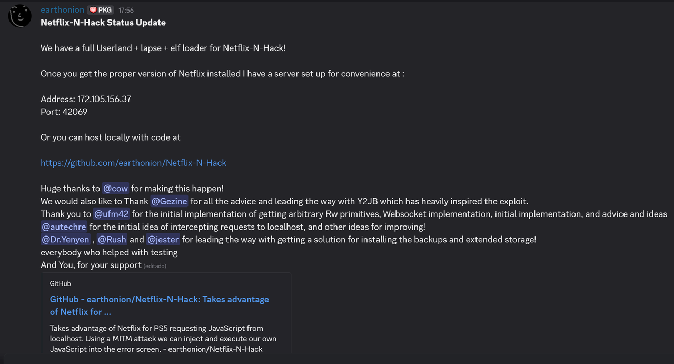674x364 pixels.
Task: Click the 17:56 message timestamp
Action: click(x=126, y=10)
